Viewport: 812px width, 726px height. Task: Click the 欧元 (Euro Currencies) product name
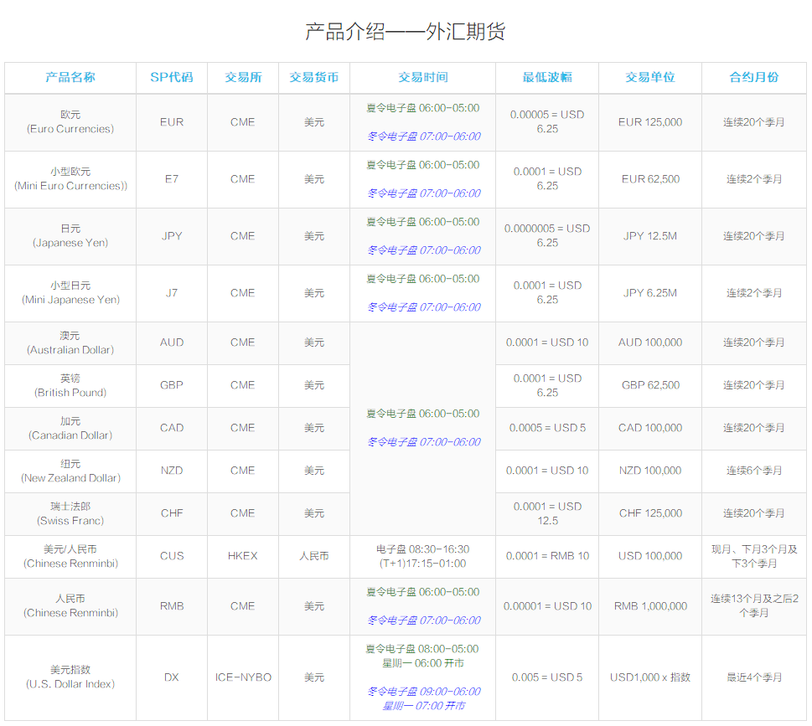[x=70, y=122]
